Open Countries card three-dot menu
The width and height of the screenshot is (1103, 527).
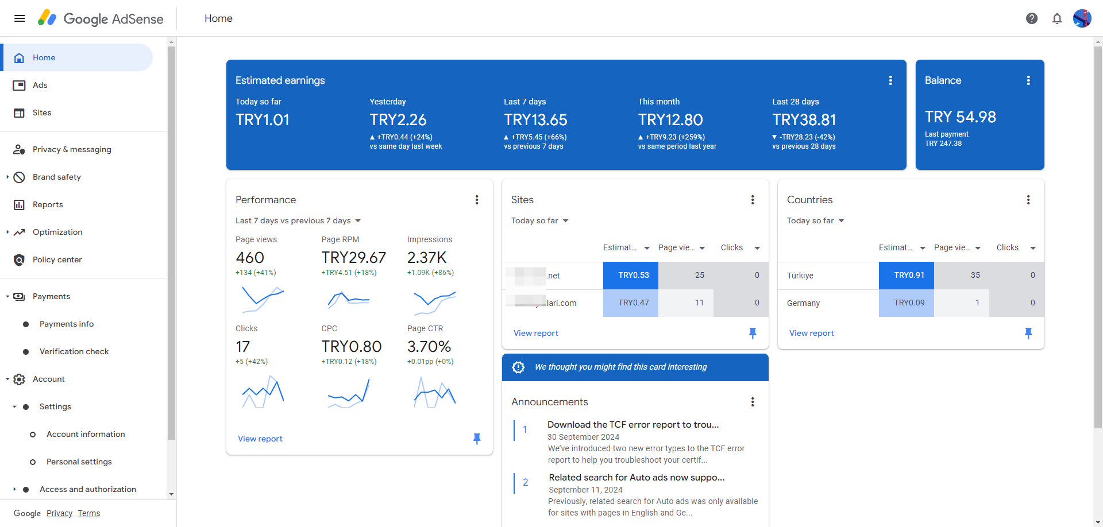[x=1028, y=200]
